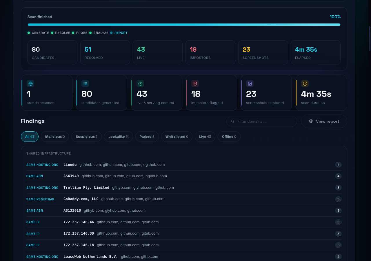The width and height of the screenshot is (371, 261).
Task: Click the 80 CANDIDATES stat tile
Action: point(52,52)
